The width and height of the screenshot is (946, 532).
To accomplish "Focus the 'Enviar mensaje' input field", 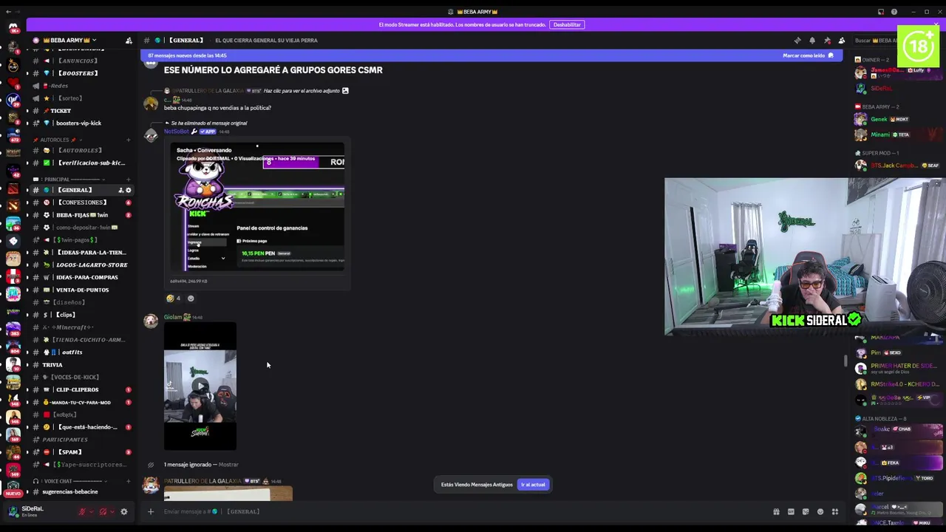I will (x=458, y=511).
